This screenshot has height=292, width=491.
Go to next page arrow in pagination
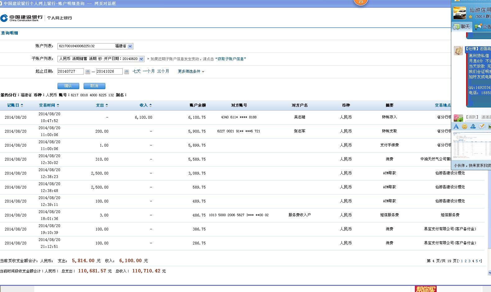click(x=480, y=261)
